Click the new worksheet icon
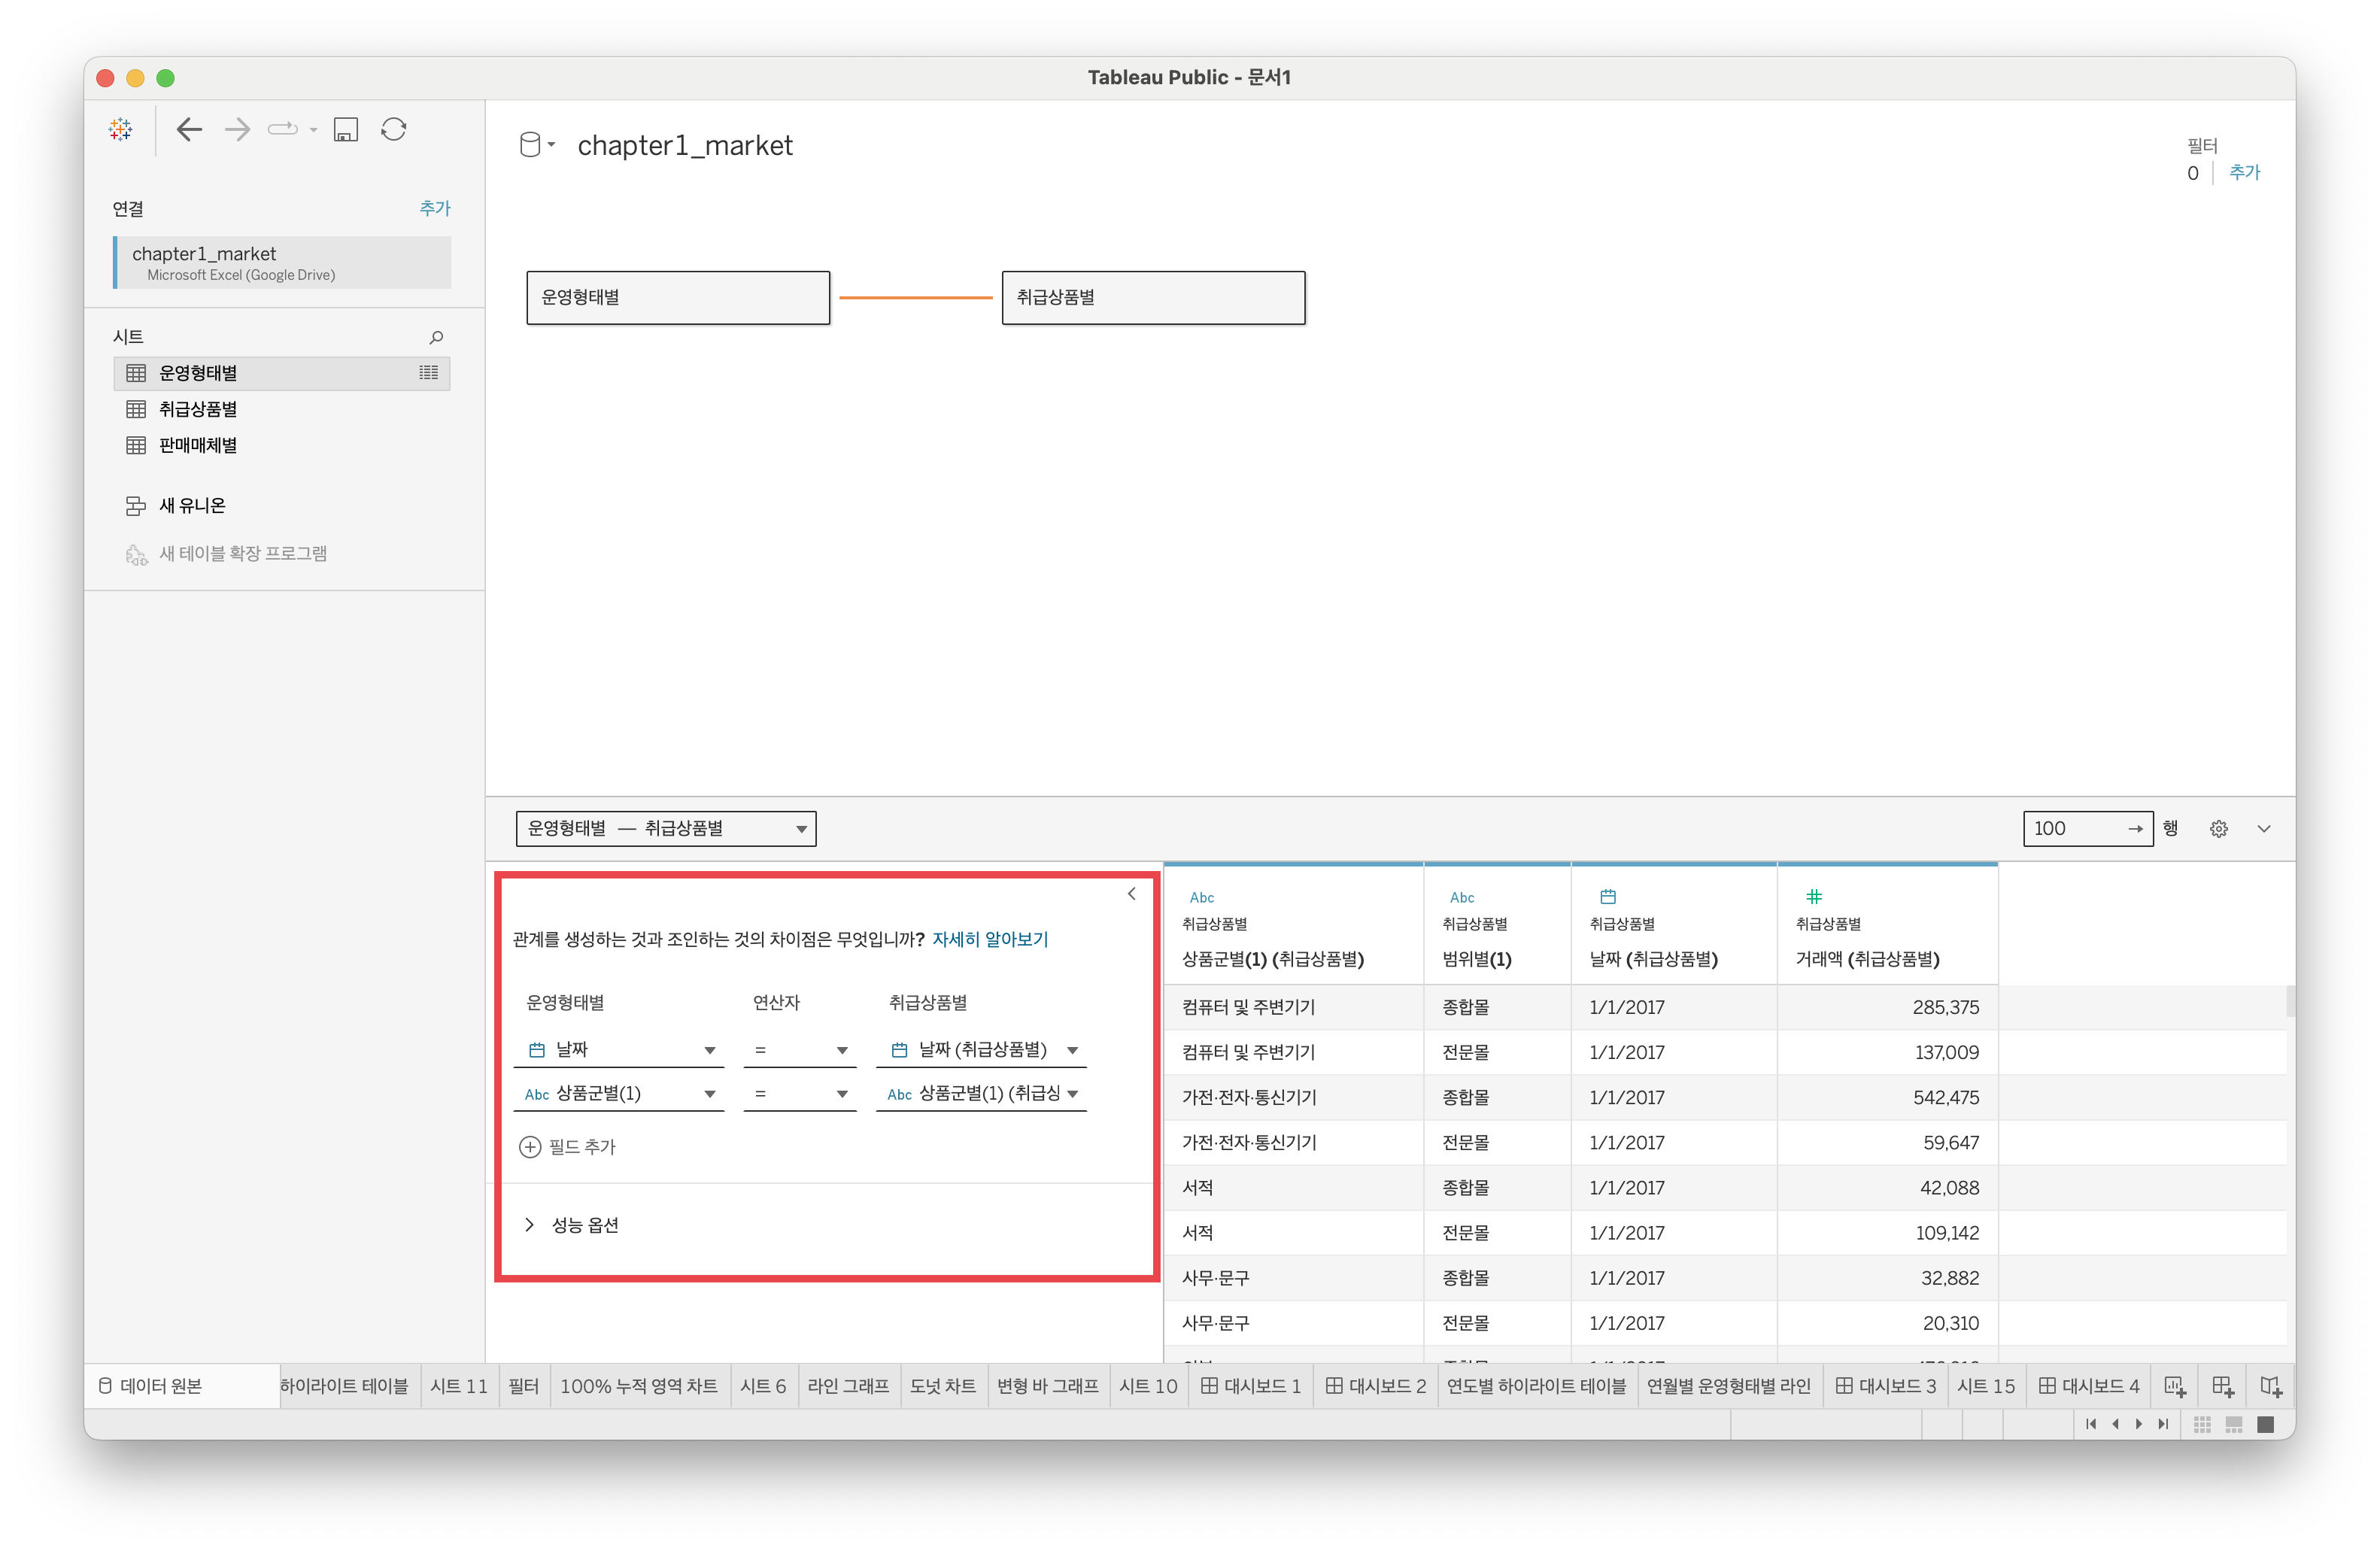This screenshot has height=1551, width=2380. tap(2174, 1386)
